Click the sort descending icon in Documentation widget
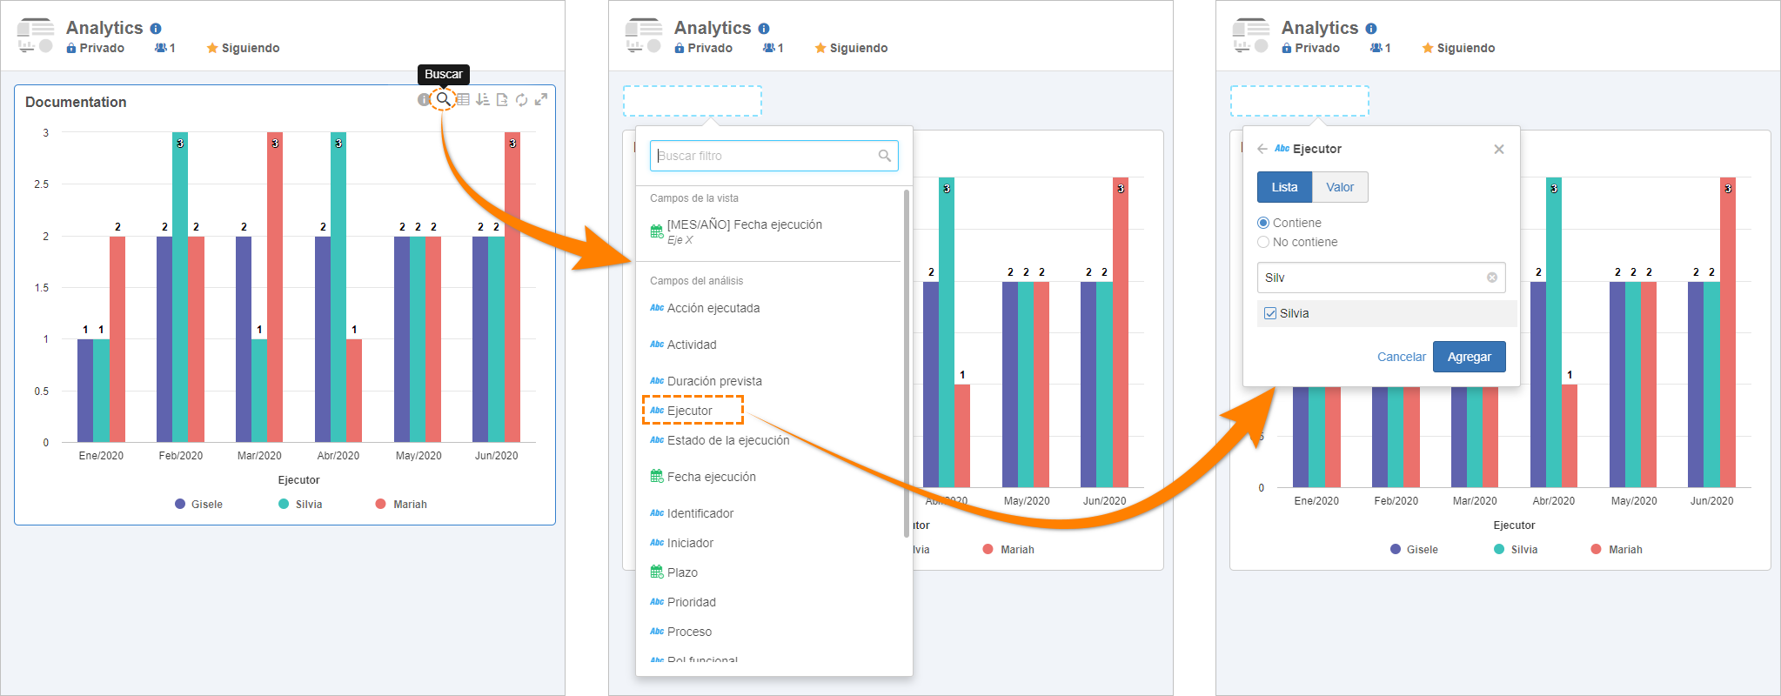Screen dimensions: 1781x696 tap(483, 100)
